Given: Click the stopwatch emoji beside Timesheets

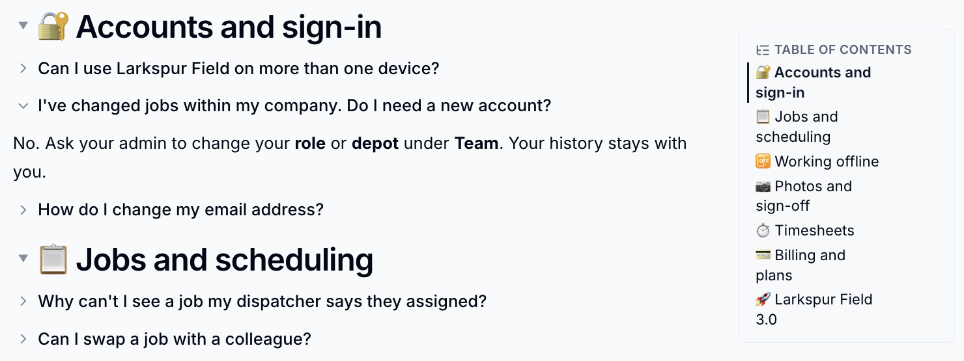Looking at the screenshot, I should tap(763, 230).
